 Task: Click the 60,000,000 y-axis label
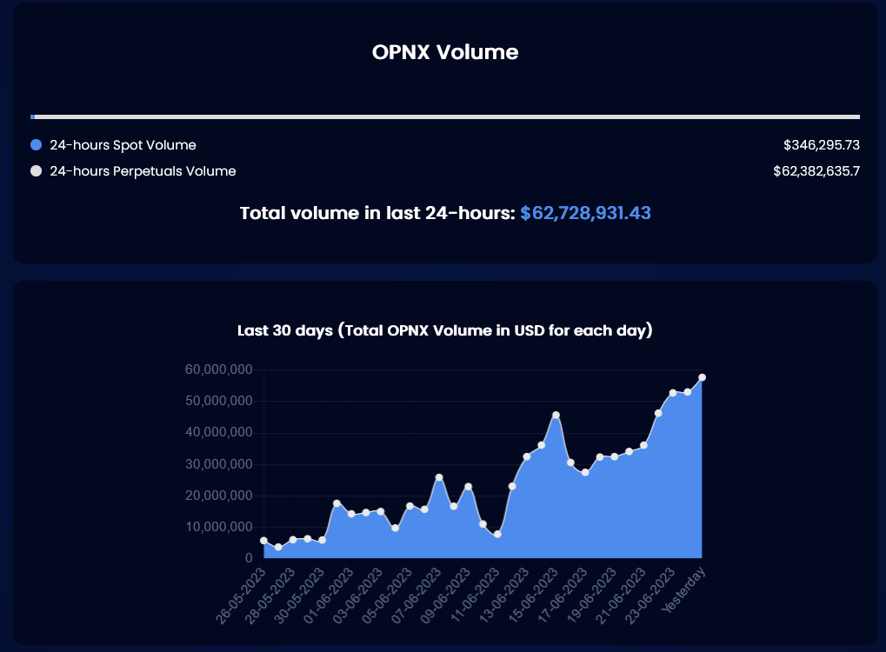[219, 369]
